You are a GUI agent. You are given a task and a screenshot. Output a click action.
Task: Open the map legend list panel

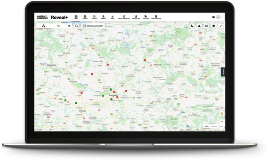tap(207, 26)
